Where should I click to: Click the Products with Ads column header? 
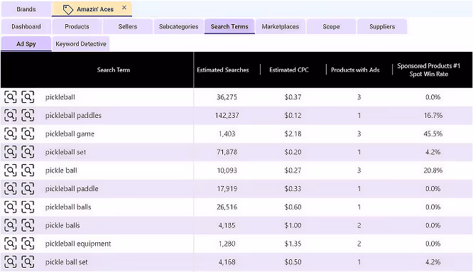click(x=355, y=70)
